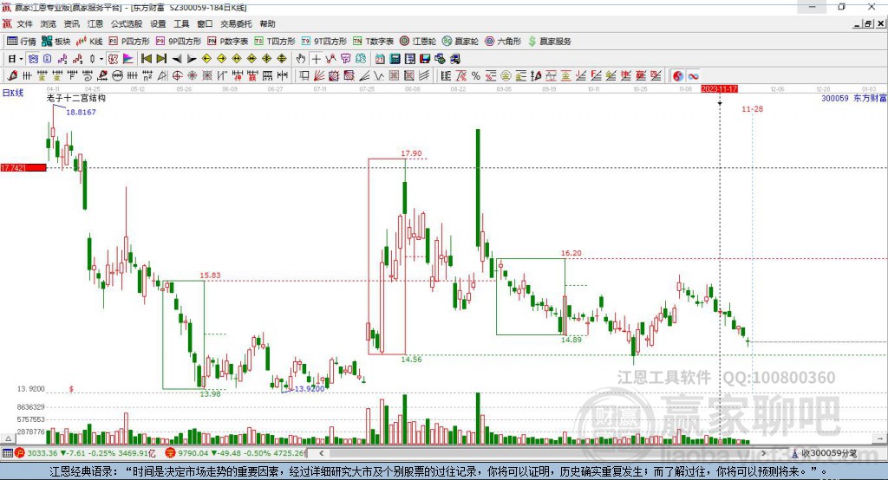
Task: Click the red floppy save icon
Action: 425,59
